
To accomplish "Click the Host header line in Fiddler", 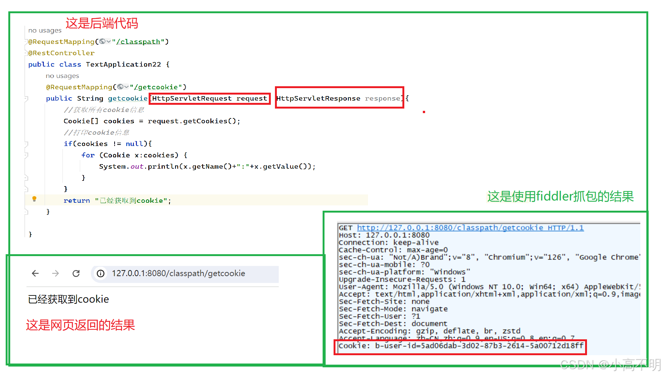I will pyautogui.click(x=384, y=235).
